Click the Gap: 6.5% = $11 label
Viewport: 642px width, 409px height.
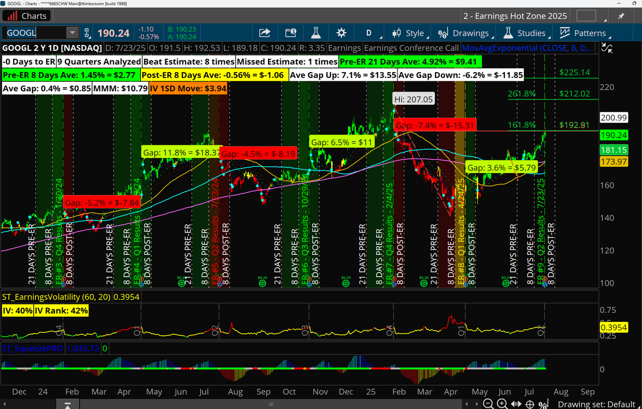click(341, 142)
